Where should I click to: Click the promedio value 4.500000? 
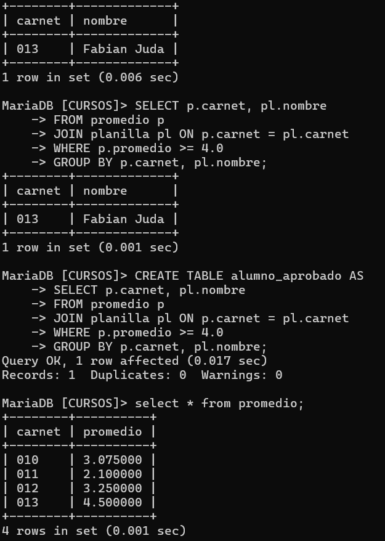click(113, 502)
